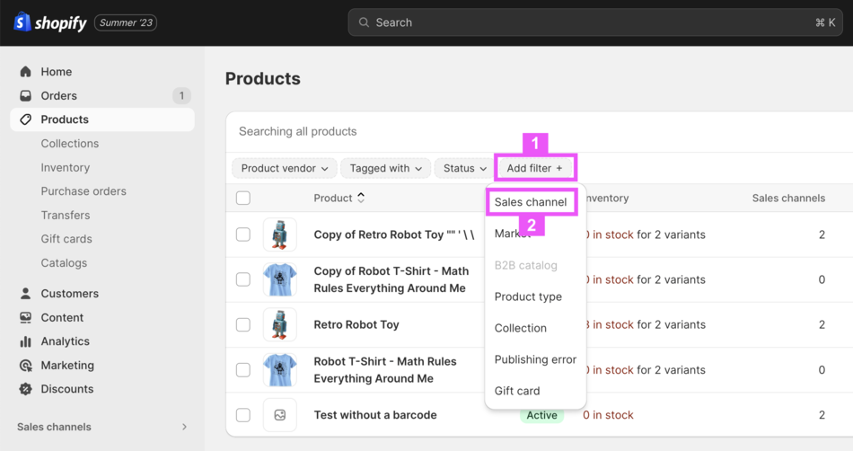This screenshot has height=451, width=853.
Task: Choose Publishing error from filter menu
Action: pyautogui.click(x=535, y=359)
